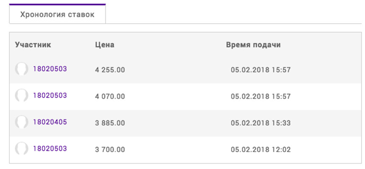This screenshot has width=365, height=169.
Task: Select the 3 885.00 price cell
Action: click(110, 123)
